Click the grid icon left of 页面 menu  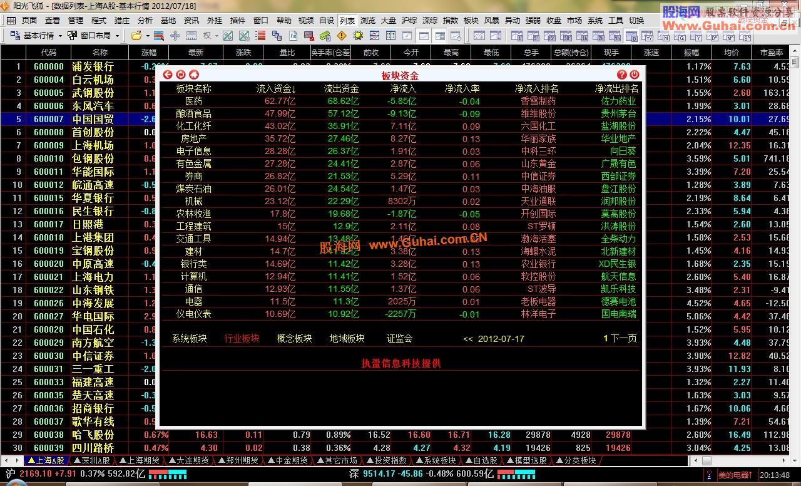[11, 20]
